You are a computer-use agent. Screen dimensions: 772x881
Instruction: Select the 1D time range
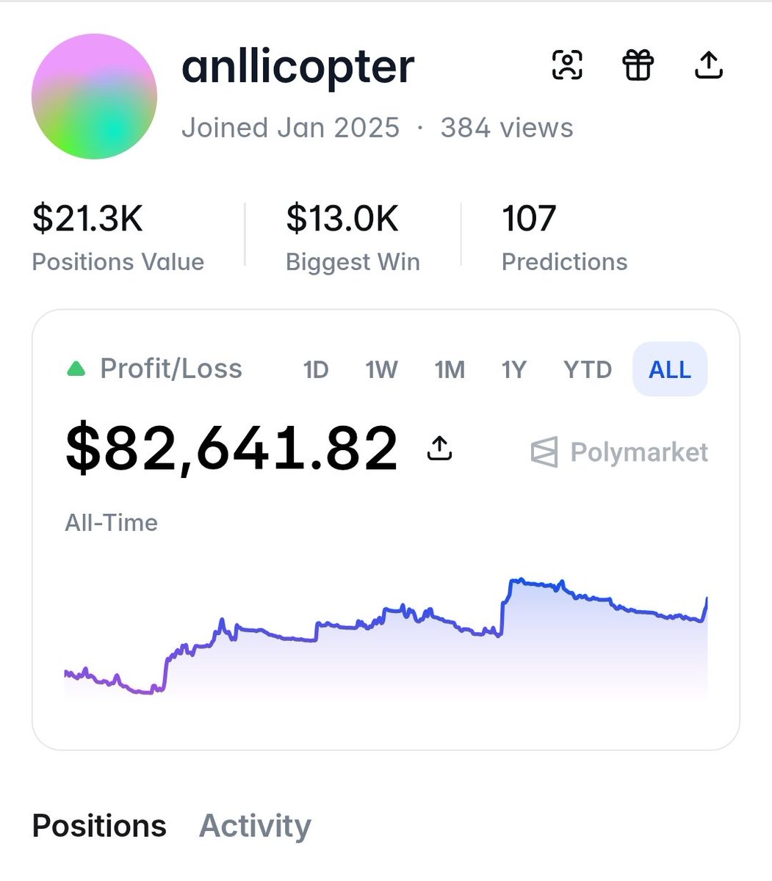[x=316, y=369]
